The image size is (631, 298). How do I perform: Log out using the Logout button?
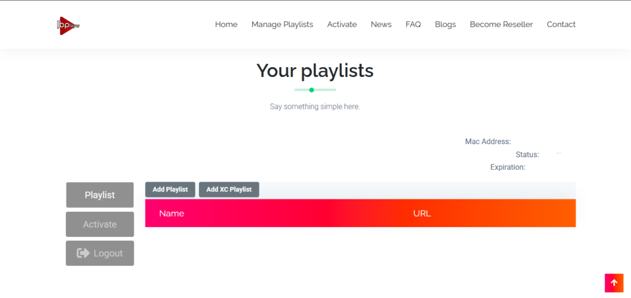click(100, 253)
